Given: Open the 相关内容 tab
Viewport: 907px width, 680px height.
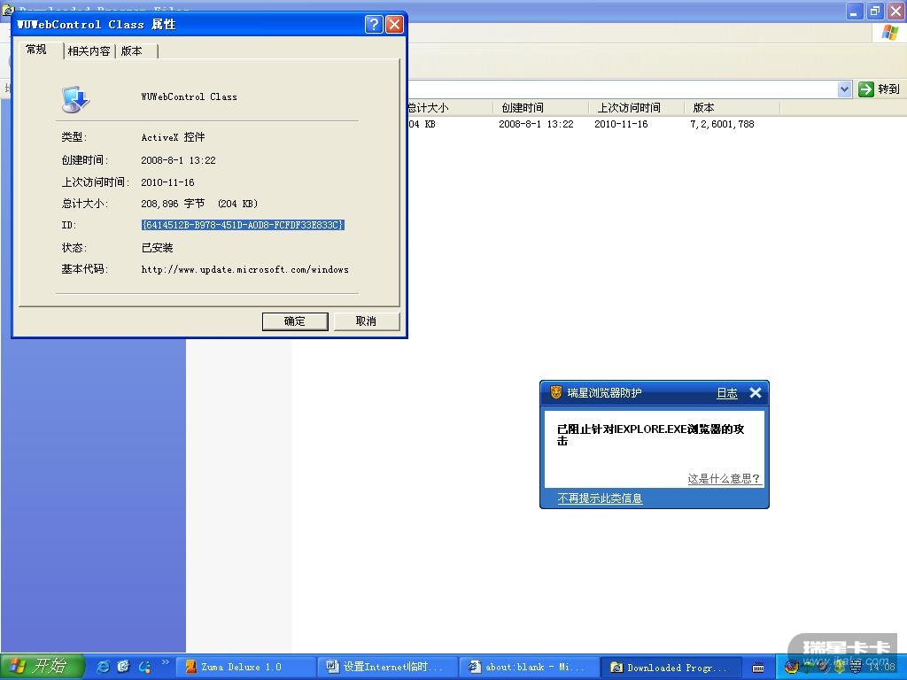Looking at the screenshot, I should point(89,50).
